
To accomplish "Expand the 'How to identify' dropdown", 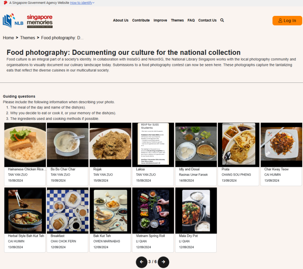I will [82, 3].
